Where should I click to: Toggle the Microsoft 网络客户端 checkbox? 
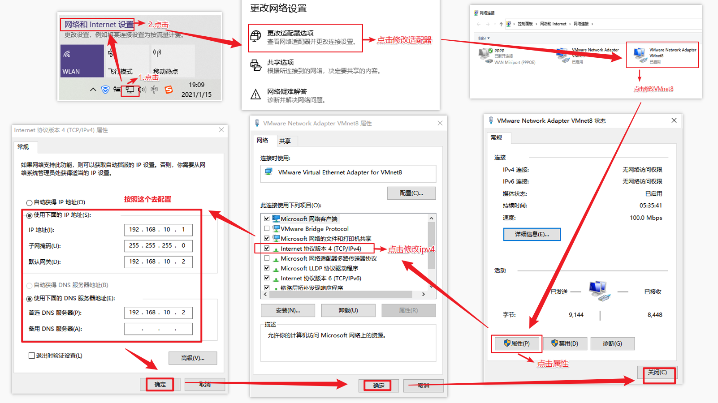267,219
